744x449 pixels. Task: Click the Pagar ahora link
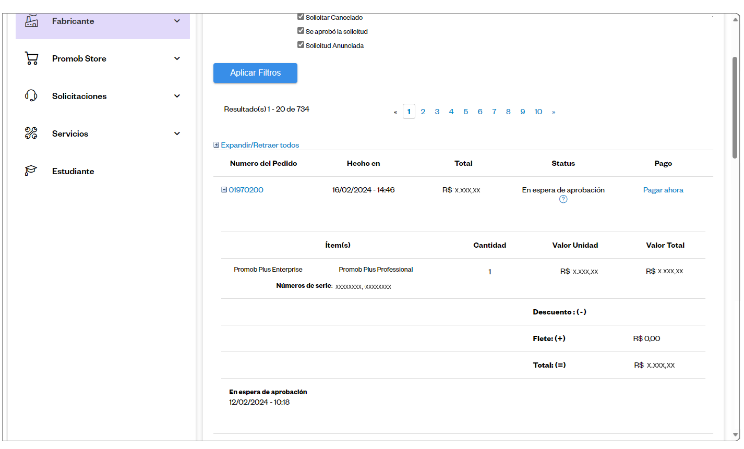point(663,190)
